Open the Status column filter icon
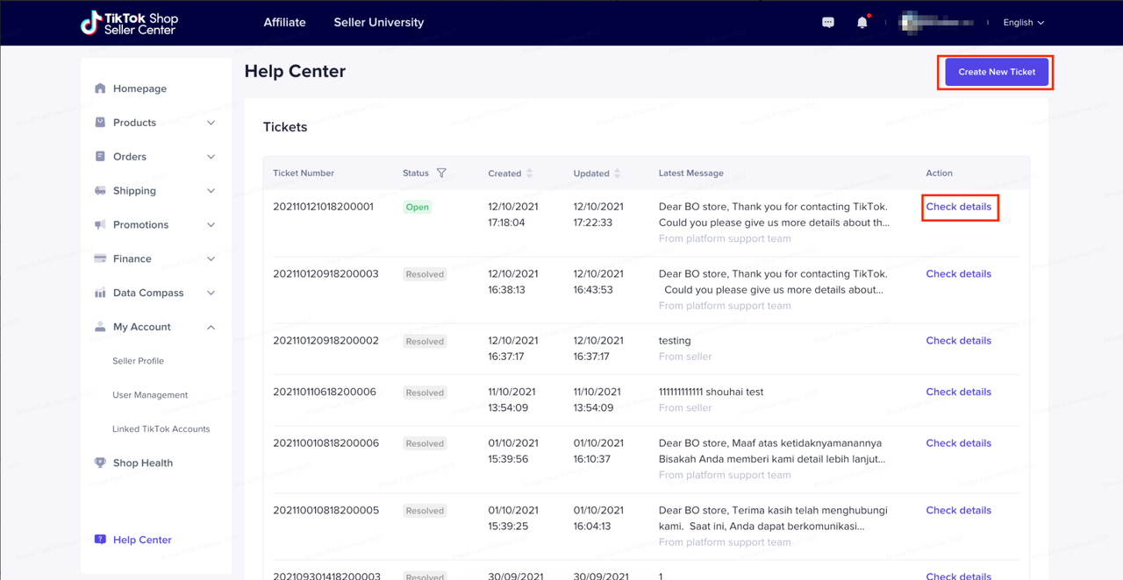 441,173
